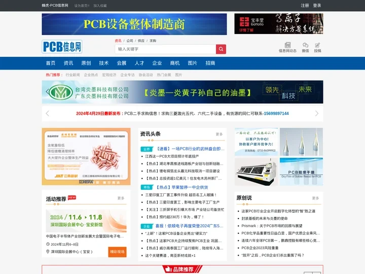Open article 这个关键赛道，南亚新材成就+1

click(x=170, y=256)
